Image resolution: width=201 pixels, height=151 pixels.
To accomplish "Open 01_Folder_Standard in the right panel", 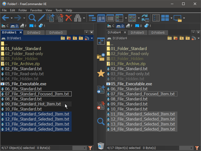I will [128, 49].
